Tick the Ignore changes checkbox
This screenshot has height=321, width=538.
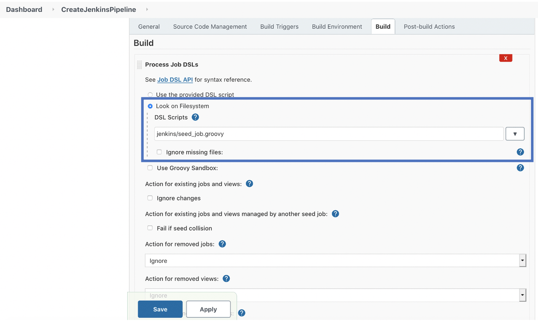(x=150, y=198)
